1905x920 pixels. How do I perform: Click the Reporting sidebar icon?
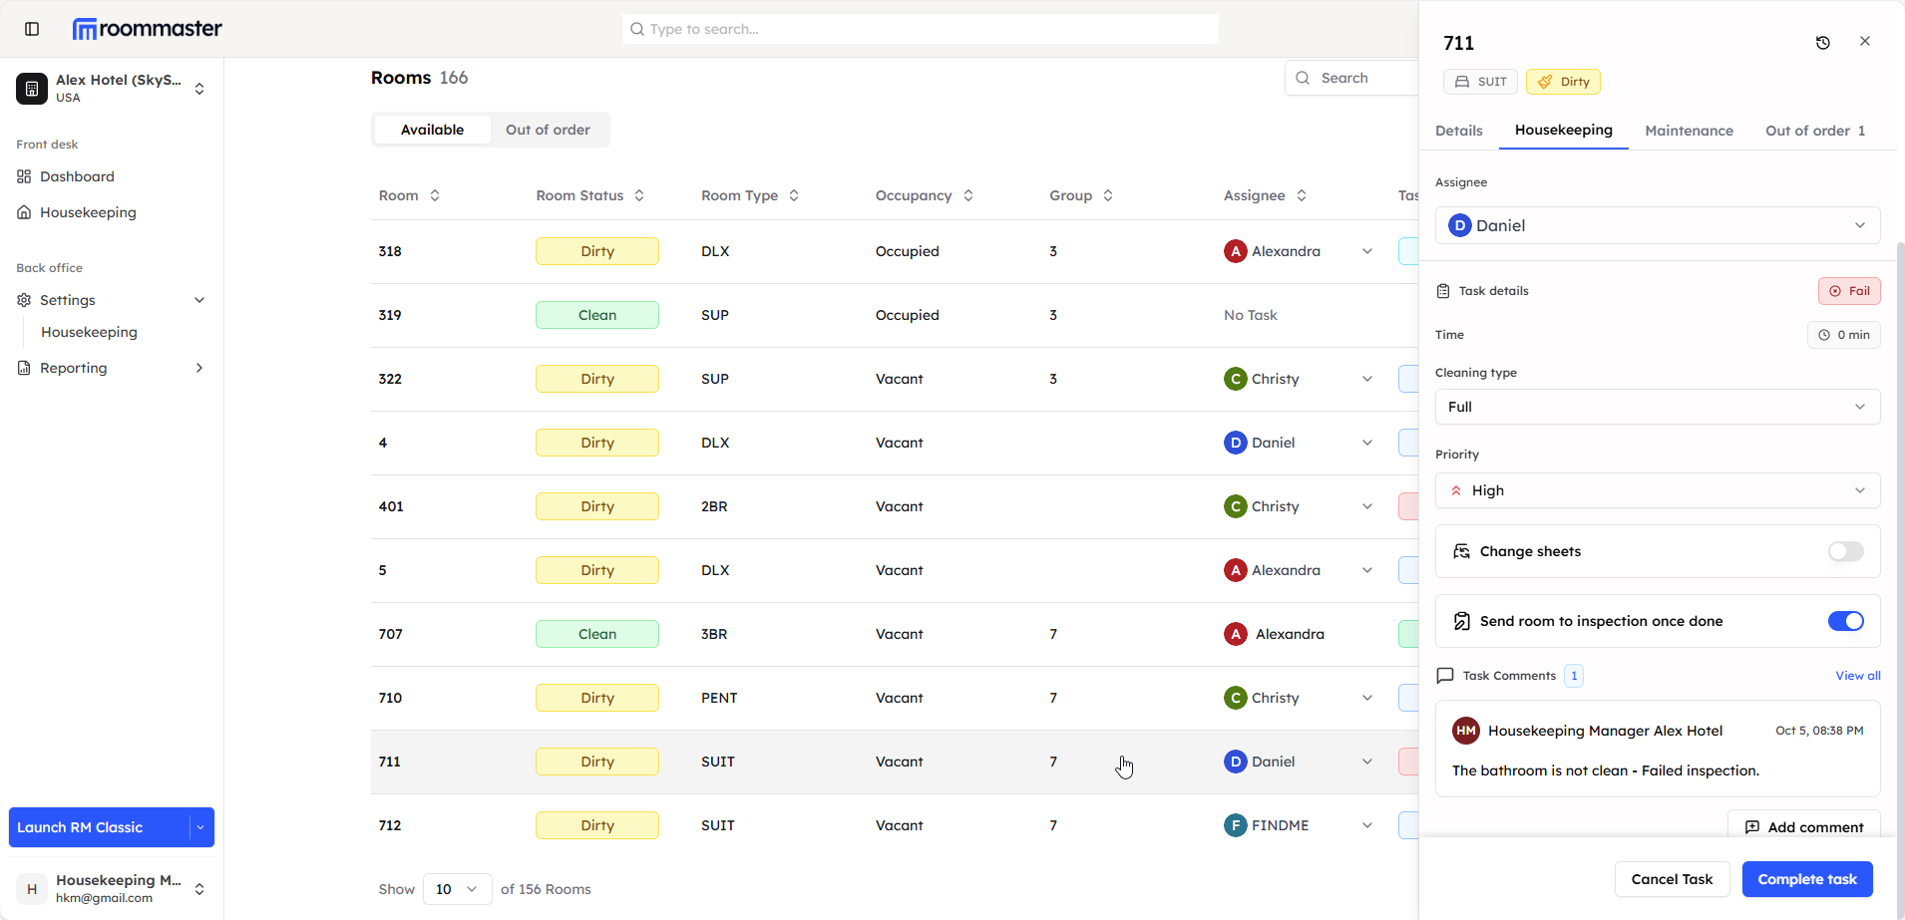coord(24,368)
